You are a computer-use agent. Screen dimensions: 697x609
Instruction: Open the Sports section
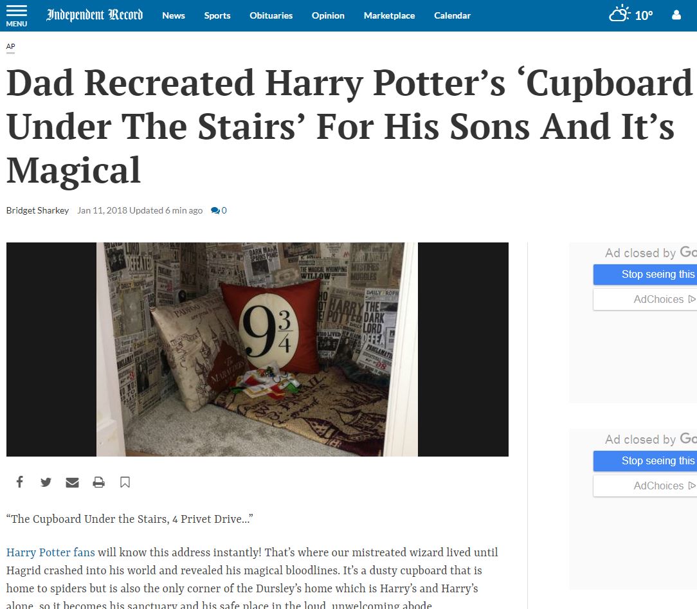(x=217, y=15)
